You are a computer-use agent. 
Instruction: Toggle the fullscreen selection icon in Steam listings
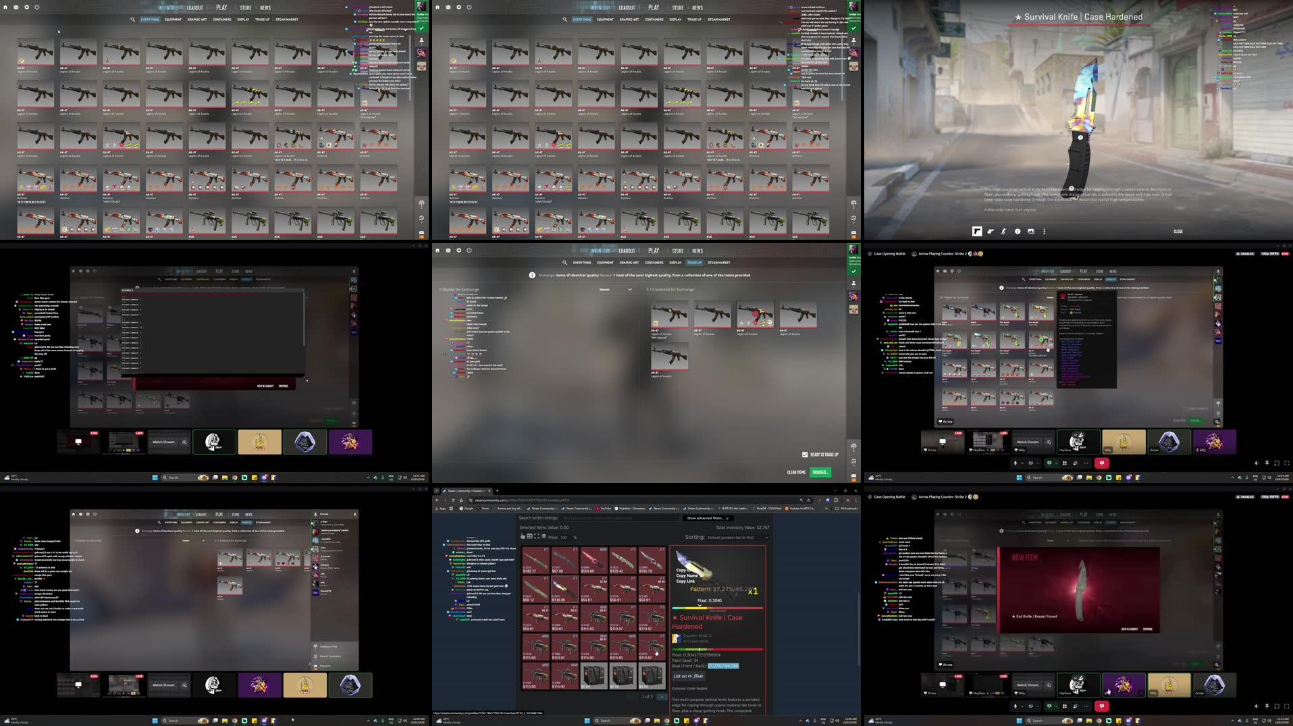click(537, 536)
